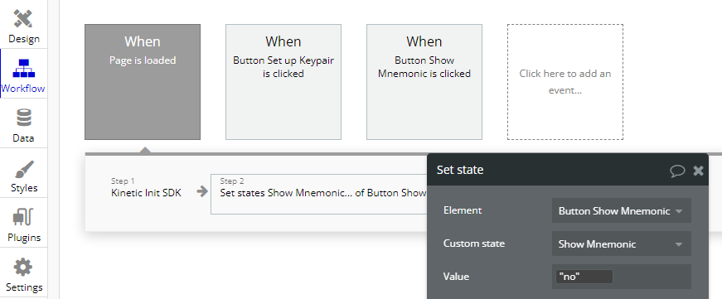Open the Settings gear icon
Viewport: 722px width, 299px height.
(x=23, y=268)
